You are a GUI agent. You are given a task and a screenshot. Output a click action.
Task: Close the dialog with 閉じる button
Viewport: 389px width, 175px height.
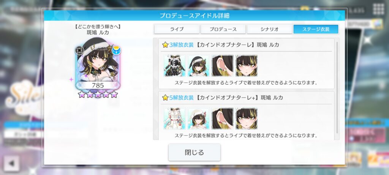point(194,152)
